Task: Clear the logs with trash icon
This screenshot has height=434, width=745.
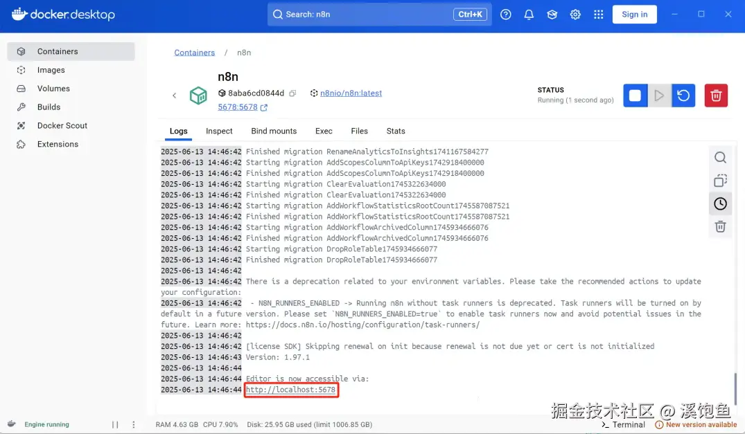Action: pyautogui.click(x=720, y=227)
